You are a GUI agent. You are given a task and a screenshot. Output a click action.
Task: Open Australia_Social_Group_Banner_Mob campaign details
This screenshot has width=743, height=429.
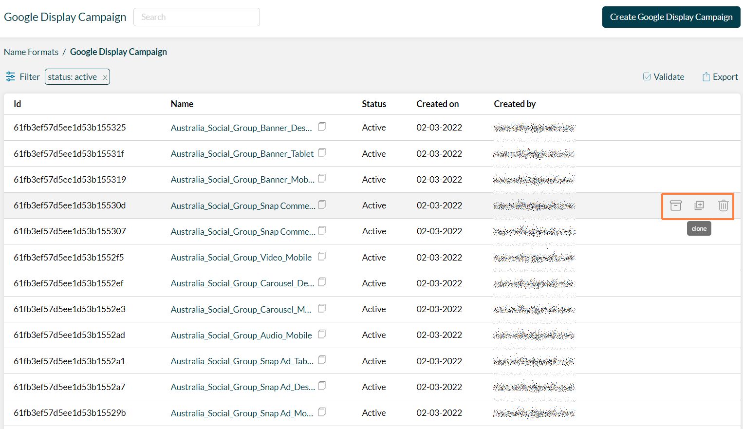[x=242, y=179]
